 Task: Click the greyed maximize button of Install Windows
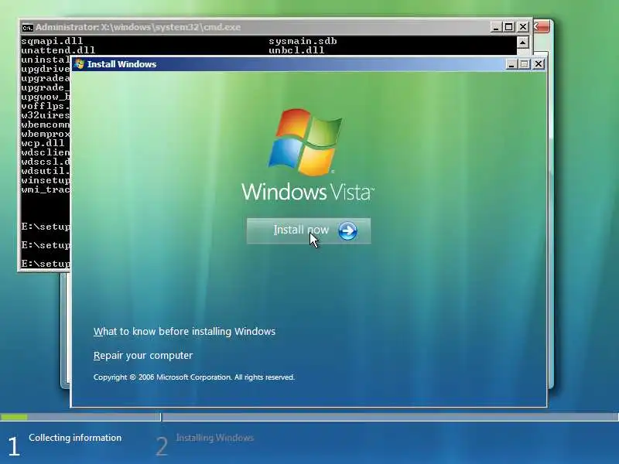coord(525,64)
